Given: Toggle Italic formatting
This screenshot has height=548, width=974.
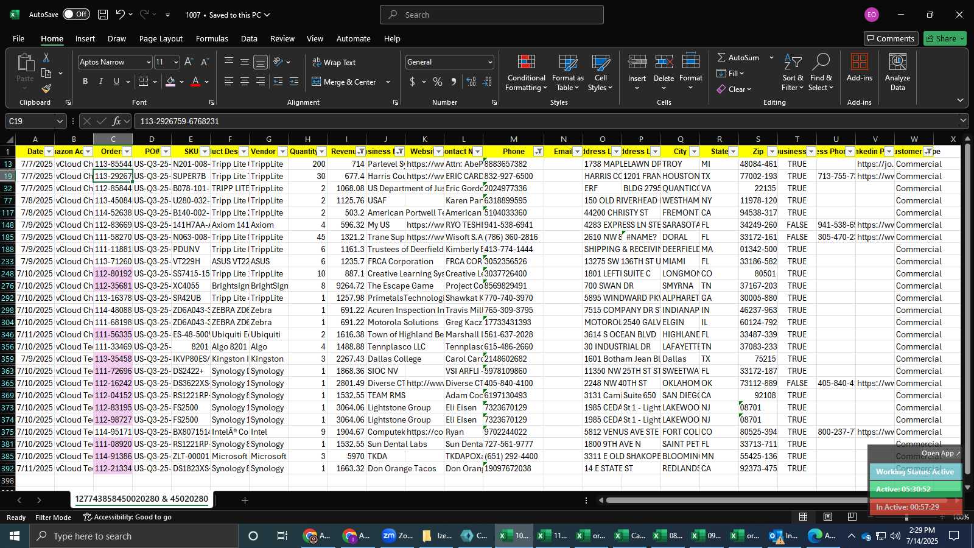Looking at the screenshot, I should (x=101, y=82).
